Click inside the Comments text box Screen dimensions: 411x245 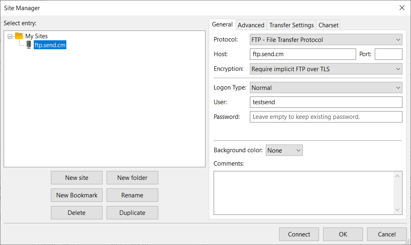point(304,193)
